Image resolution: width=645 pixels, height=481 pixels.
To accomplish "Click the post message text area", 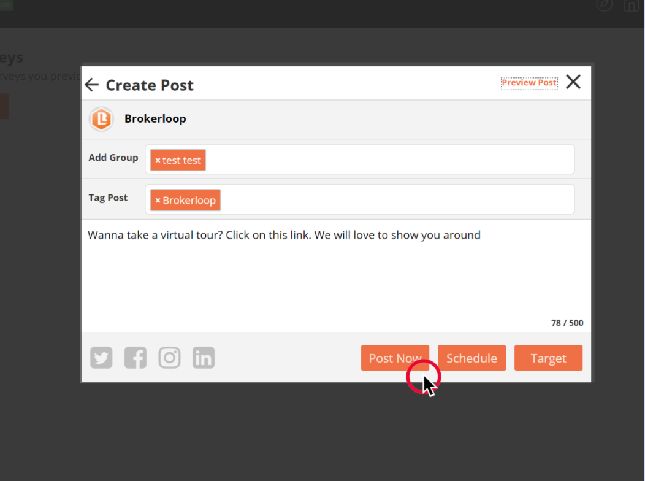I will coord(336,275).
